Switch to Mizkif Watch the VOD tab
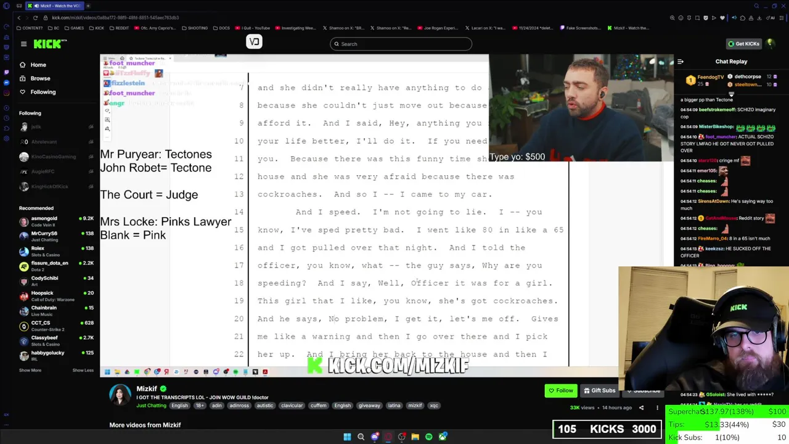The height and width of the screenshot is (444, 789). pyautogui.click(x=54, y=6)
